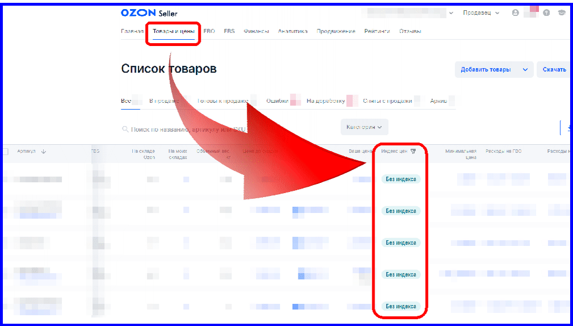This screenshot has height=326, width=573.
Task: Switch to Сняты с продажи tab
Action: point(387,101)
